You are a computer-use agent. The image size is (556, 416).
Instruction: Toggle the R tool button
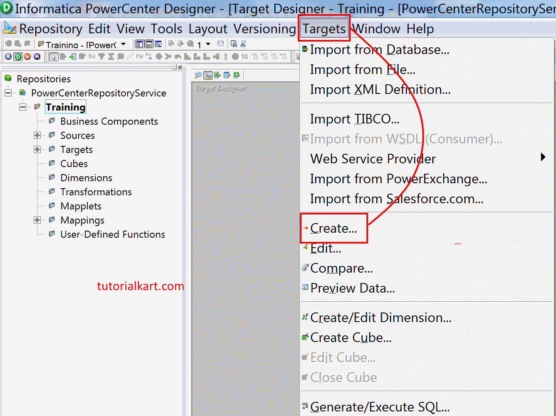coord(8,57)
